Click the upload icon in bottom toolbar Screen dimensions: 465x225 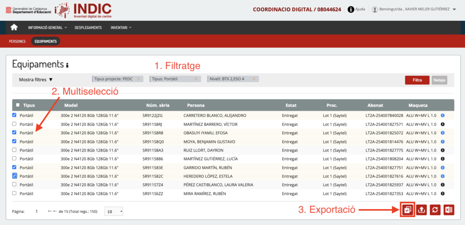[421, 210]
